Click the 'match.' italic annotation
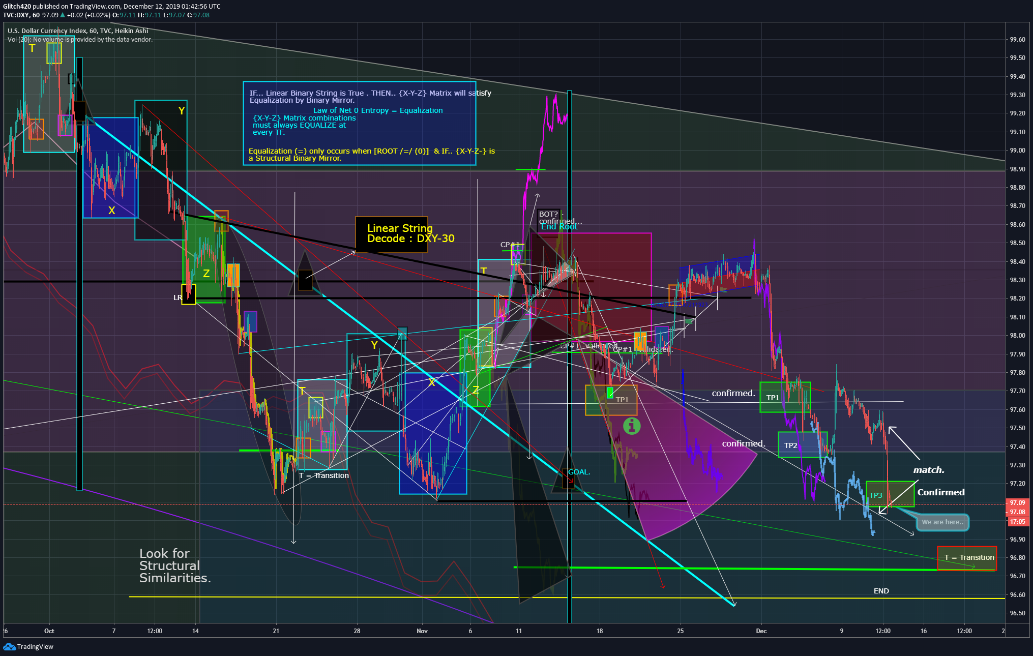The image size is (1033, 656). [x=928, y=470]
